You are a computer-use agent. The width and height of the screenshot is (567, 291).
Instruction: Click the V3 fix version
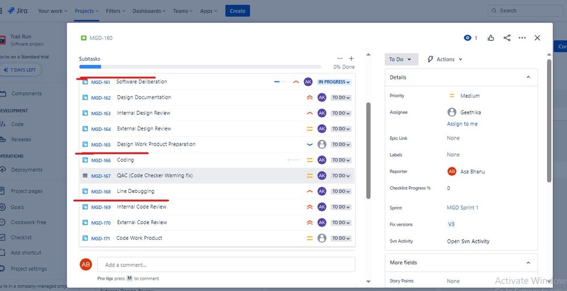click(x=451, y=224)
